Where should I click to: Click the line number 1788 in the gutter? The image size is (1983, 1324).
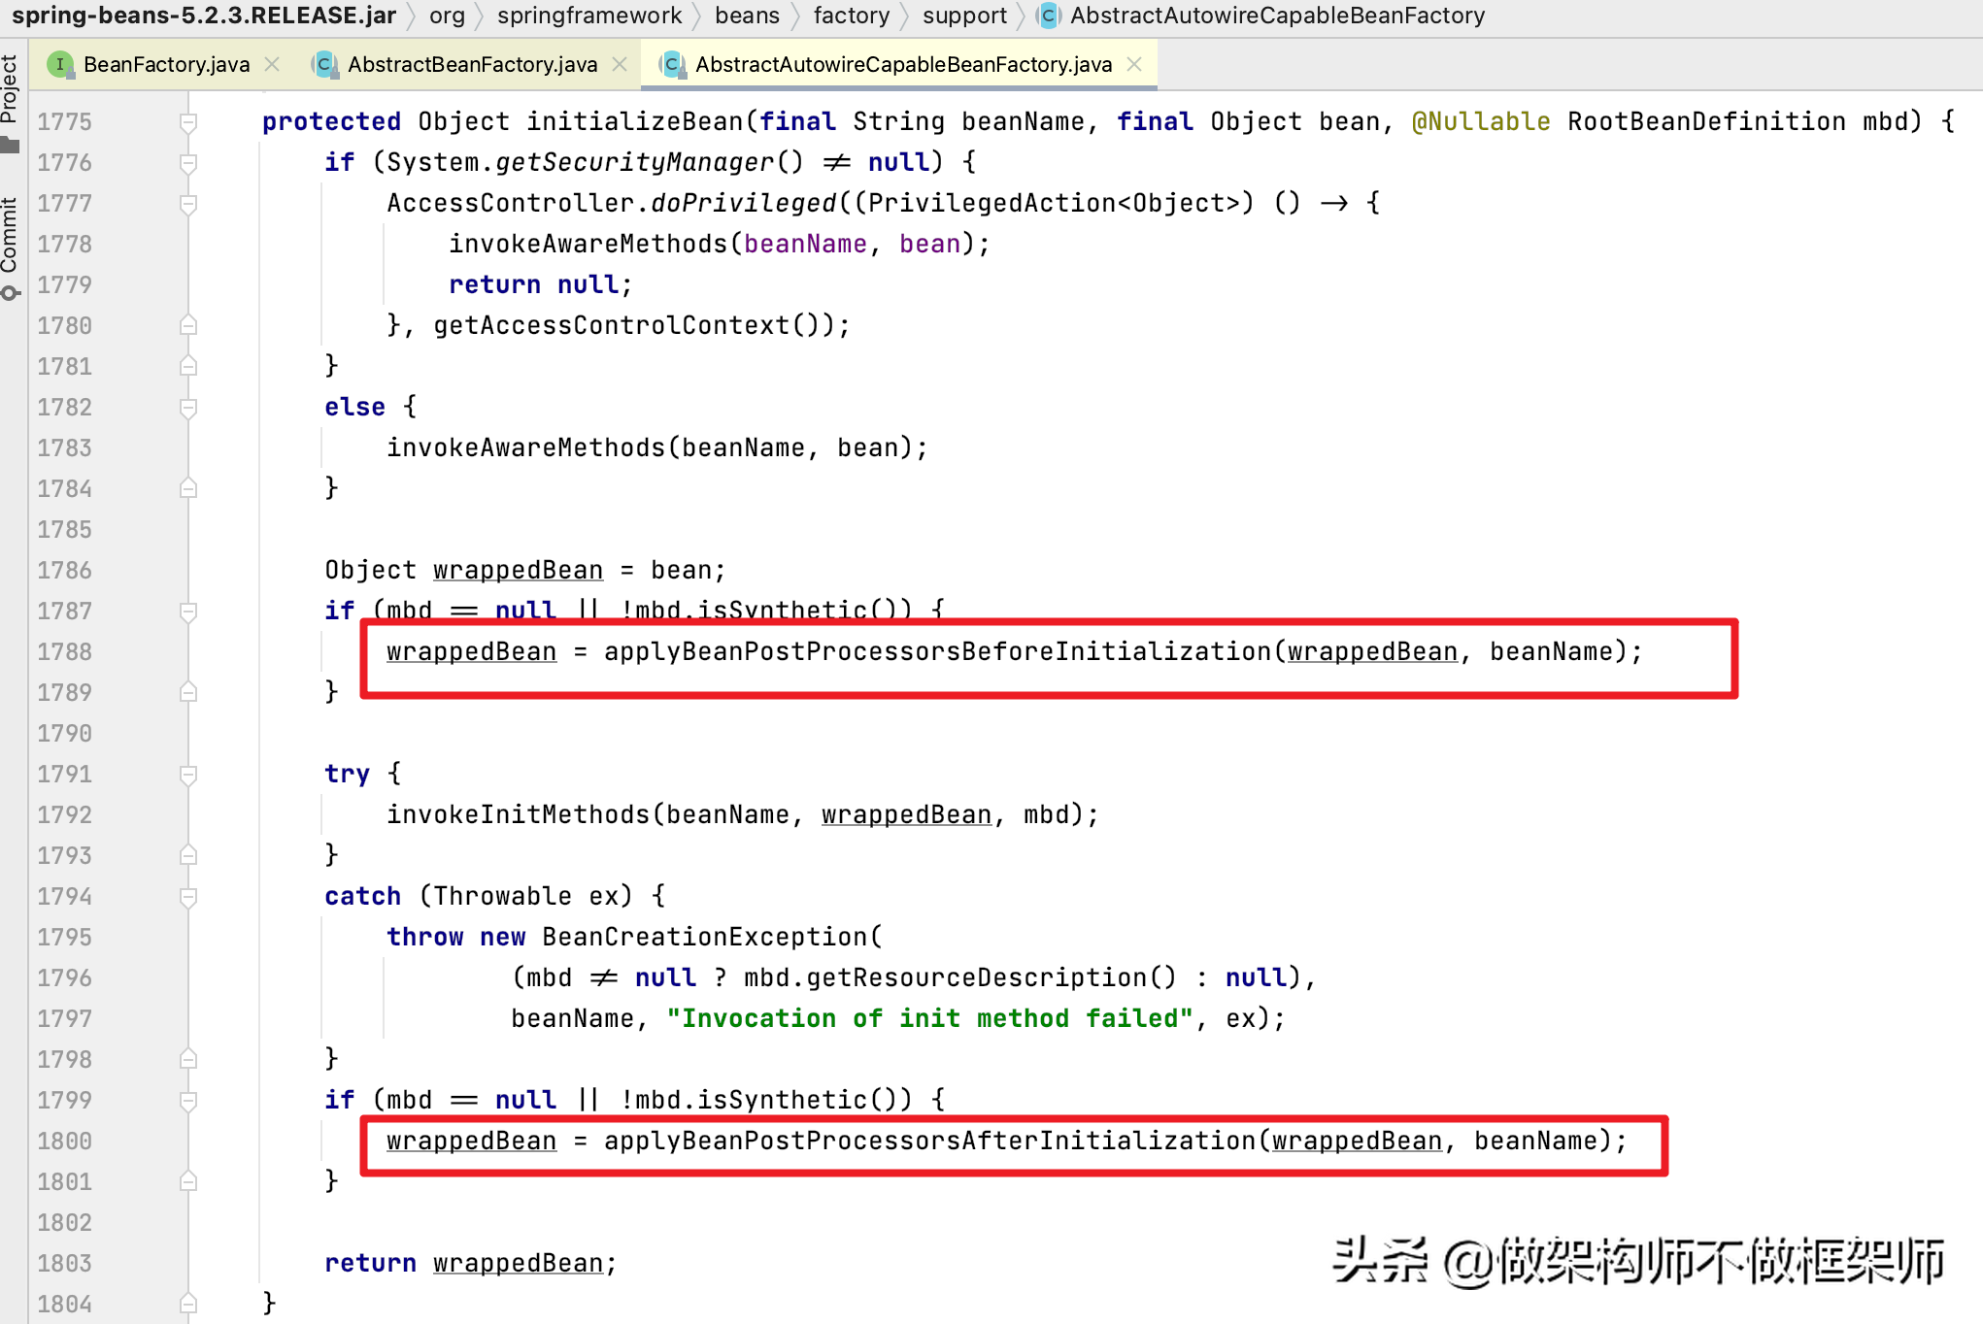[x=65, y=651]
